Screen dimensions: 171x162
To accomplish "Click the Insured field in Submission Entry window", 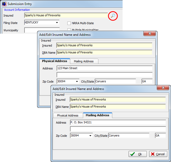I will [x=66, y=16].
